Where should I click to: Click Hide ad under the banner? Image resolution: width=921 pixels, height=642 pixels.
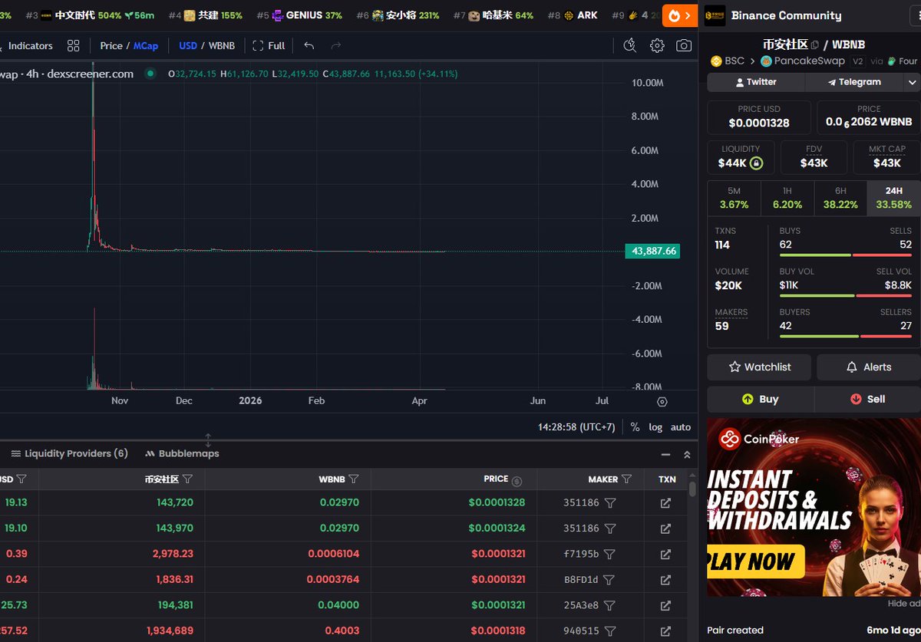tap(903, 604)
